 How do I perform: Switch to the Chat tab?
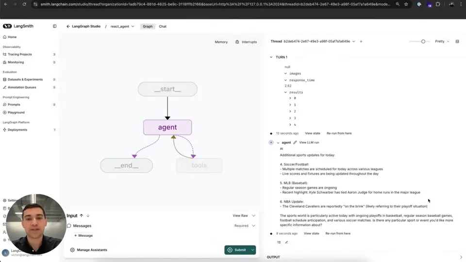(163, 26)
